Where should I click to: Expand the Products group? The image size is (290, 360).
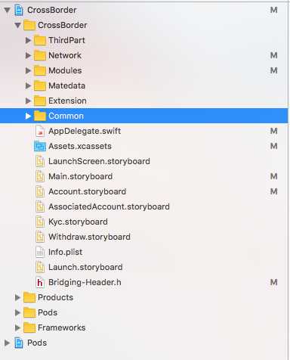pyautogui.click(x=17, y=297)
